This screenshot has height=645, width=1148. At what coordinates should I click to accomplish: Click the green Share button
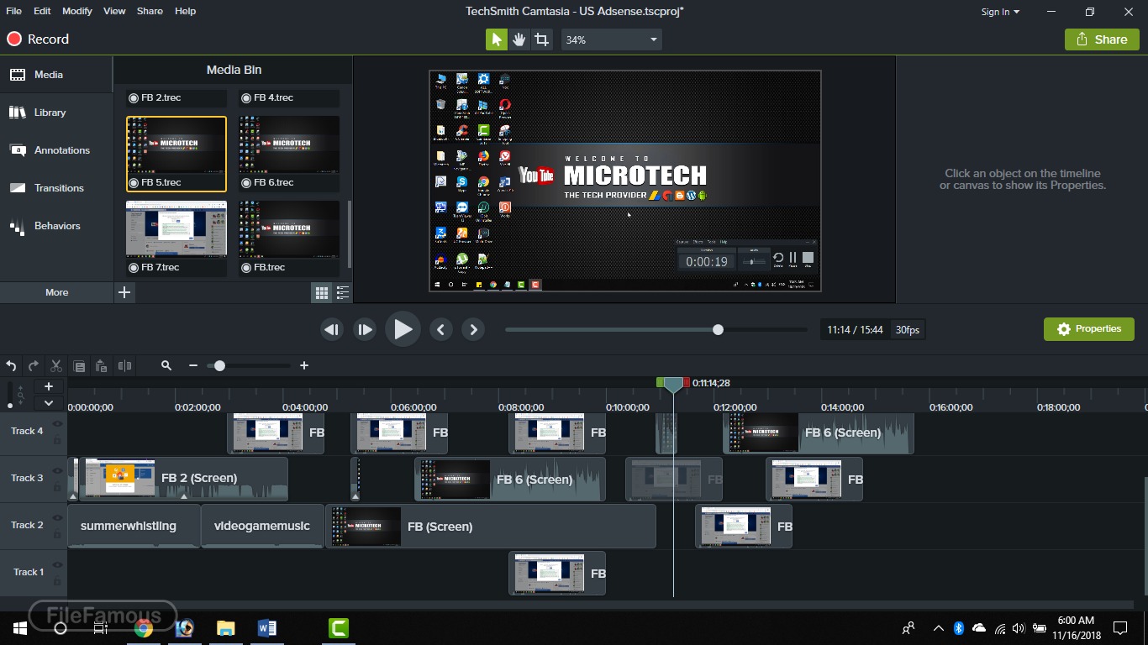(x=1102, y=39)
